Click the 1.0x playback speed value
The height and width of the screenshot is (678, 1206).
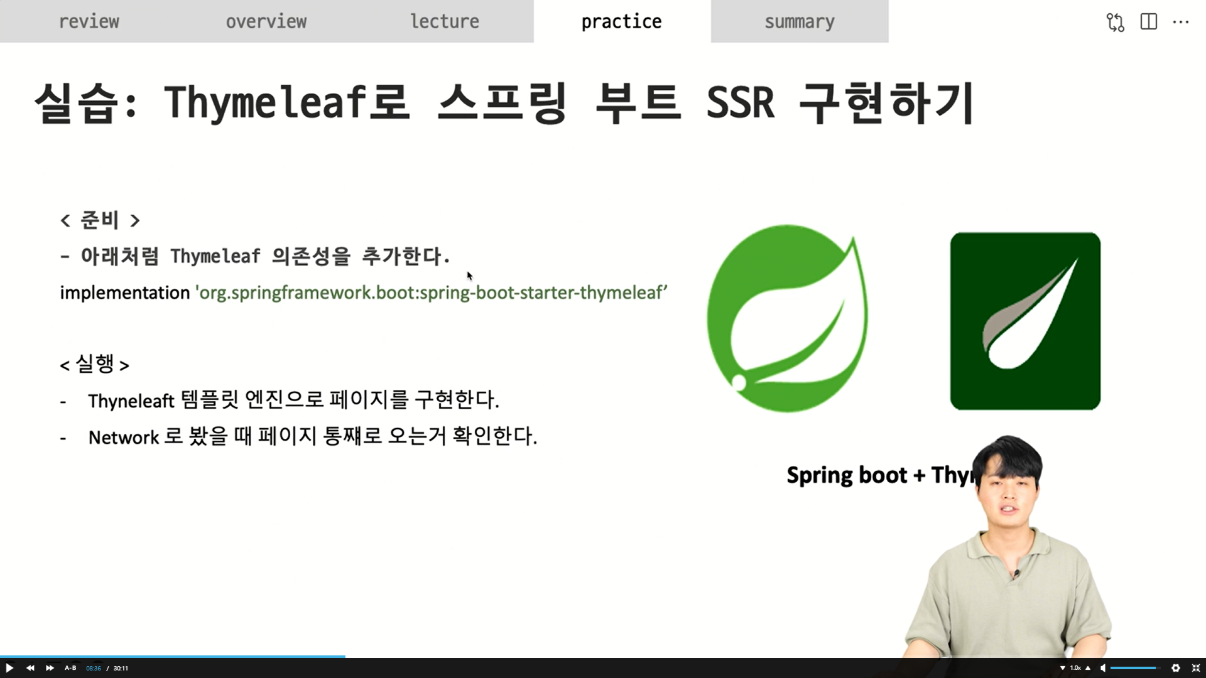1075,668
